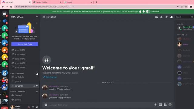Dismiss the Server Boosts banner
Screen dimensions: 194x109
(x=37, y=23)
